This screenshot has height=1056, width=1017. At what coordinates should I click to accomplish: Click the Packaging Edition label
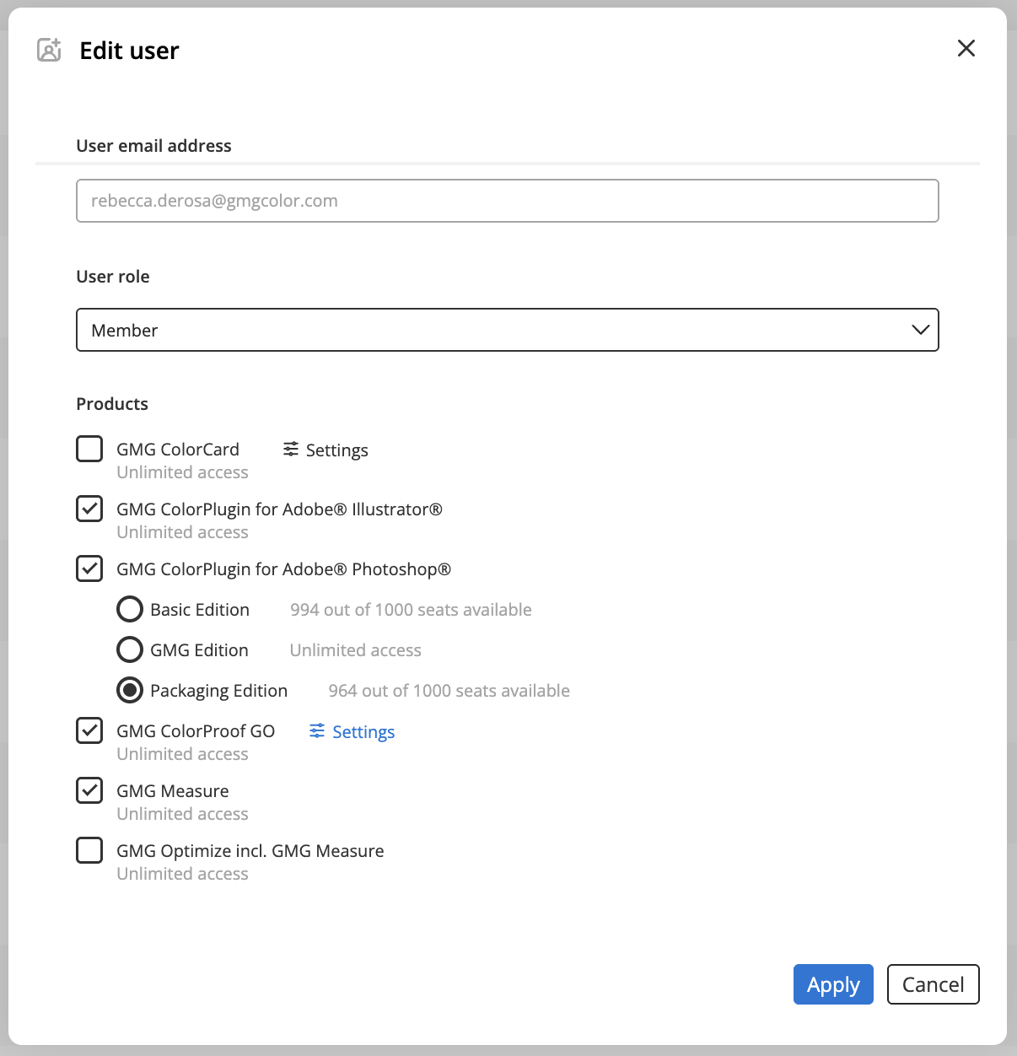coord(219,691)
